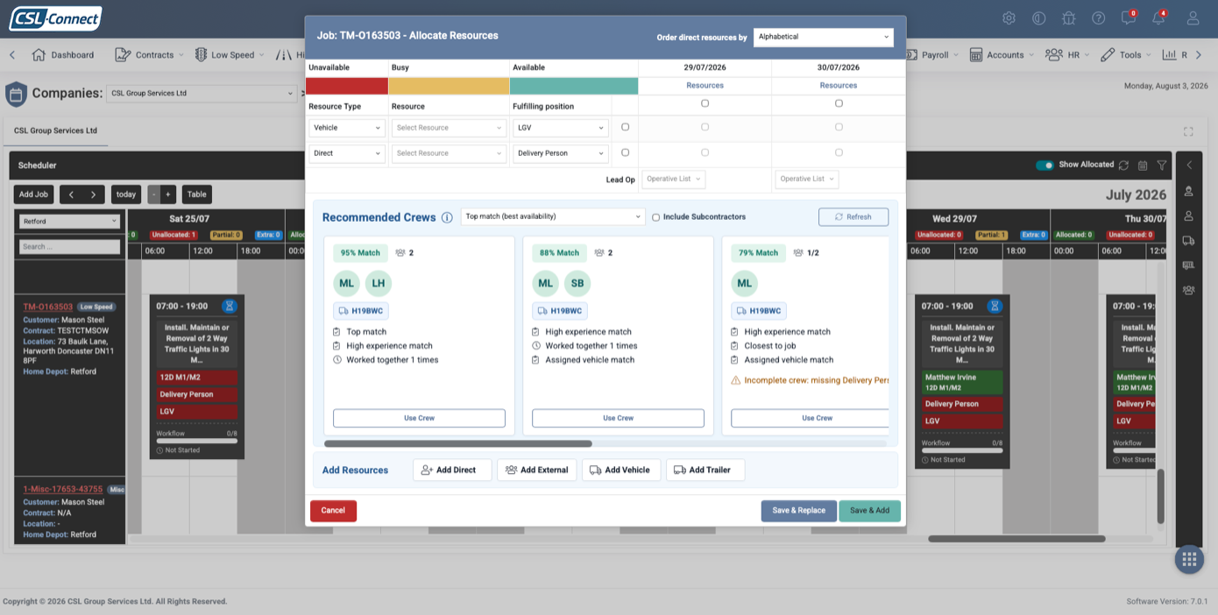Screen dimensions: 1218x615
Task: Click the Add Vehicle button
Action: pos(620,470)
